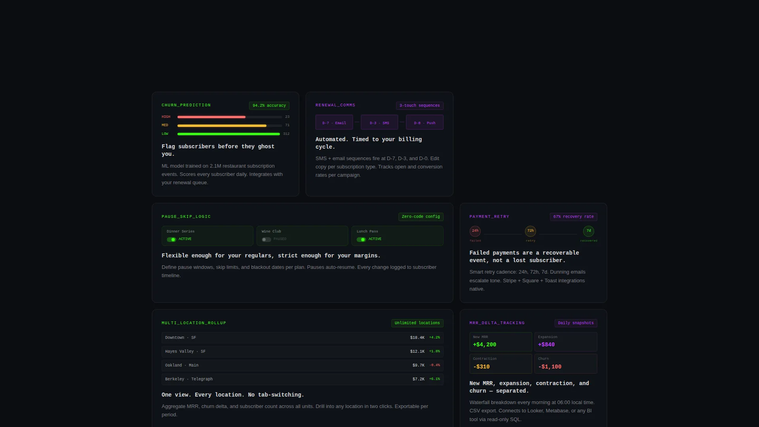
Task: Click the +6.1% change for Berkeley
Action: pyautogui.click(x=434, y=379)
